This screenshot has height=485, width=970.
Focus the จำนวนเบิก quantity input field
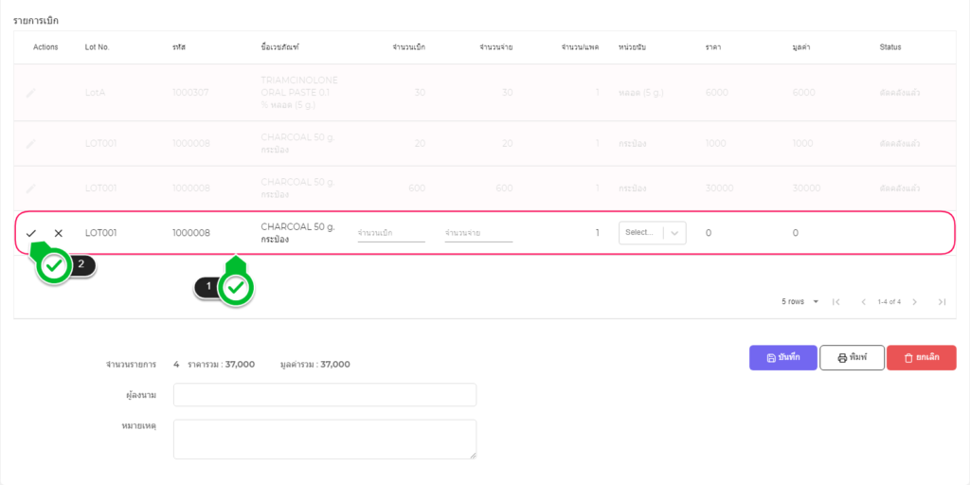click(x=390, y=233)
